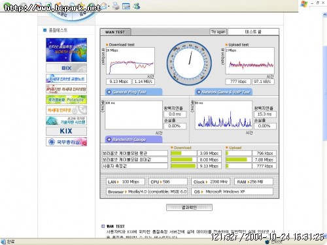Image resolution: width=327 pixels, height=245 pixels.
Task: Click the 0.0 ms round-trip delay value
Action: pyautogui.click(x=175, y=114)
